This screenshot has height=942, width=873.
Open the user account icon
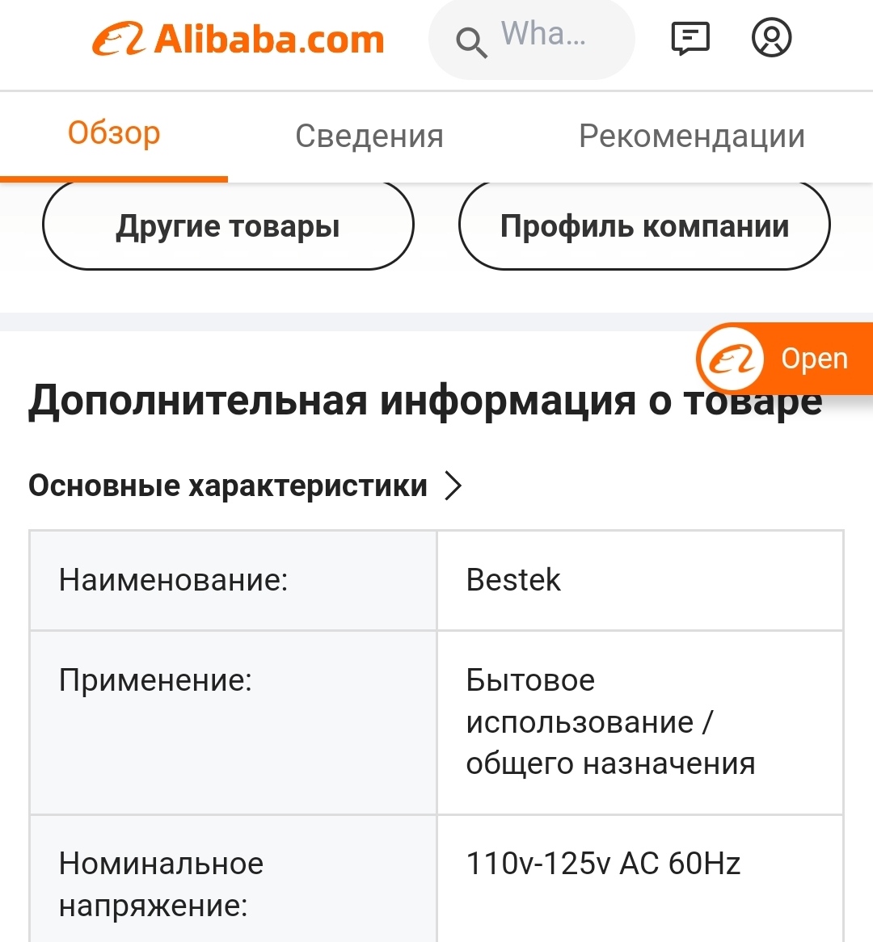click(x=771, y=38)
